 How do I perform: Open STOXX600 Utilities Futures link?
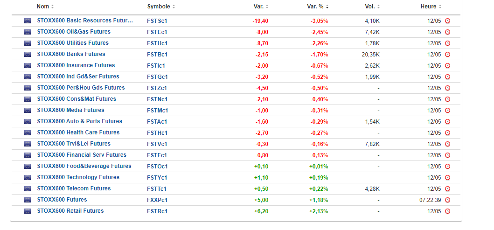tap(72, 43)
